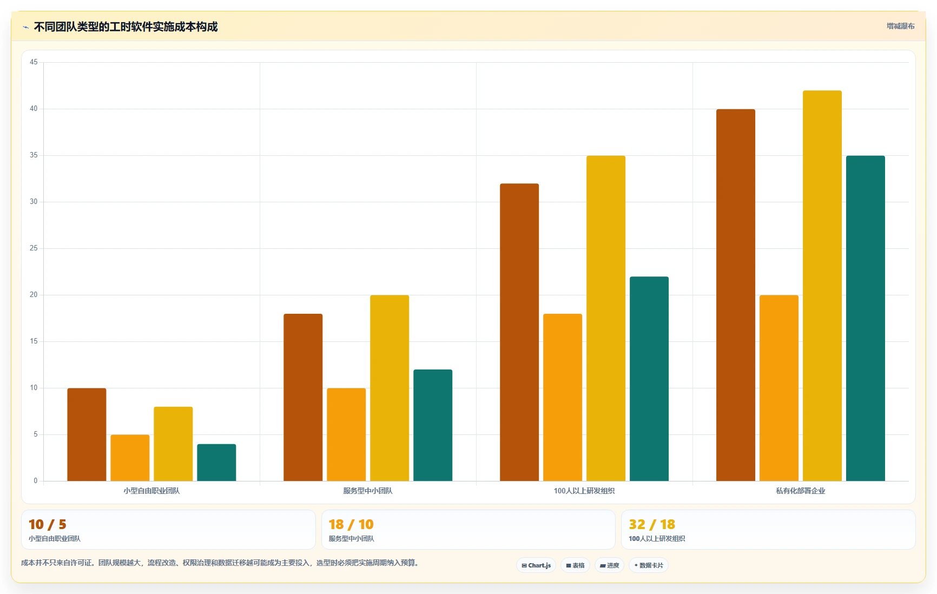This screenshot has height=594, width=937.
Task: Click the footer note starting with 成本并不只来自许可证
Action: [x=220, y=563]
